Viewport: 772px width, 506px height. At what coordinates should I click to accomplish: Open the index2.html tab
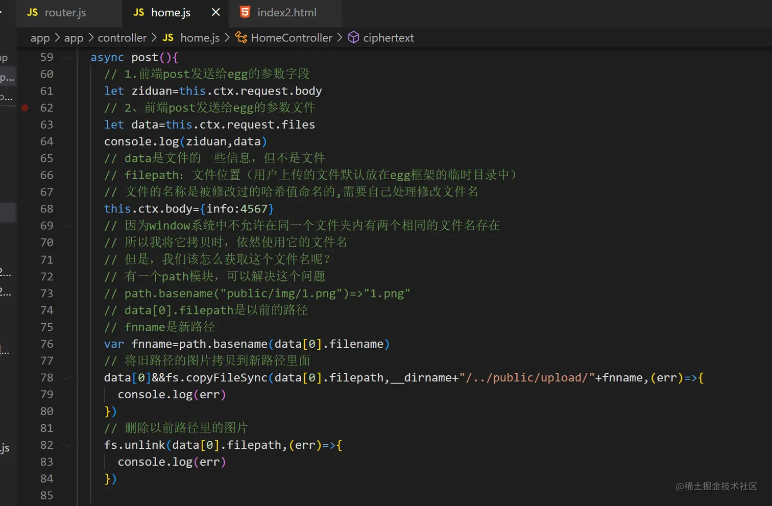click(x=286, y=13)
